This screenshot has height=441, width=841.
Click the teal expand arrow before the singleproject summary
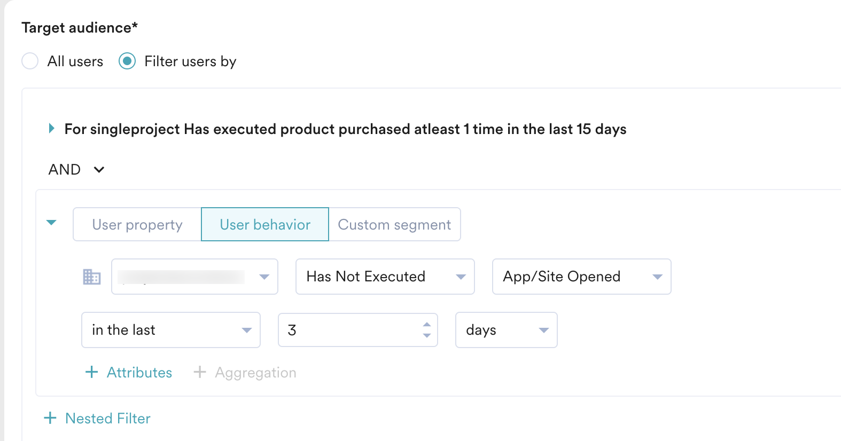point(52,128)
